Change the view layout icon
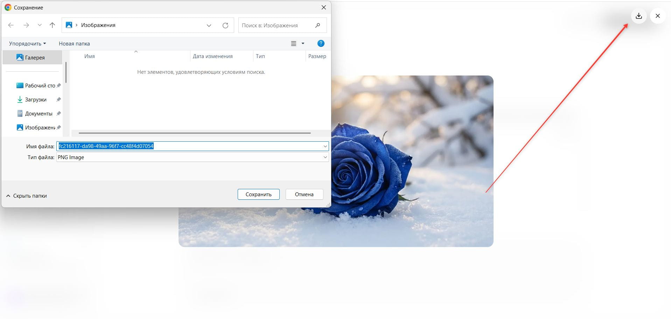This screenshot has width=671, height=319. pos(294,44)
